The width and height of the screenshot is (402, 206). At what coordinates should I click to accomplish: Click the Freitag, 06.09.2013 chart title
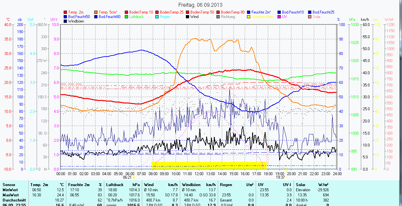click(x=200, y=5)
